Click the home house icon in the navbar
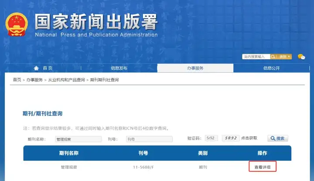The width and height of the screenshot is (314, 181). tap(36, 68)
